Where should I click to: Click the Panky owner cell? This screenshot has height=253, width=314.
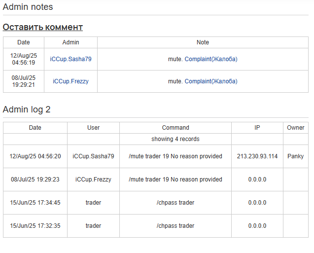coord(296,156)
